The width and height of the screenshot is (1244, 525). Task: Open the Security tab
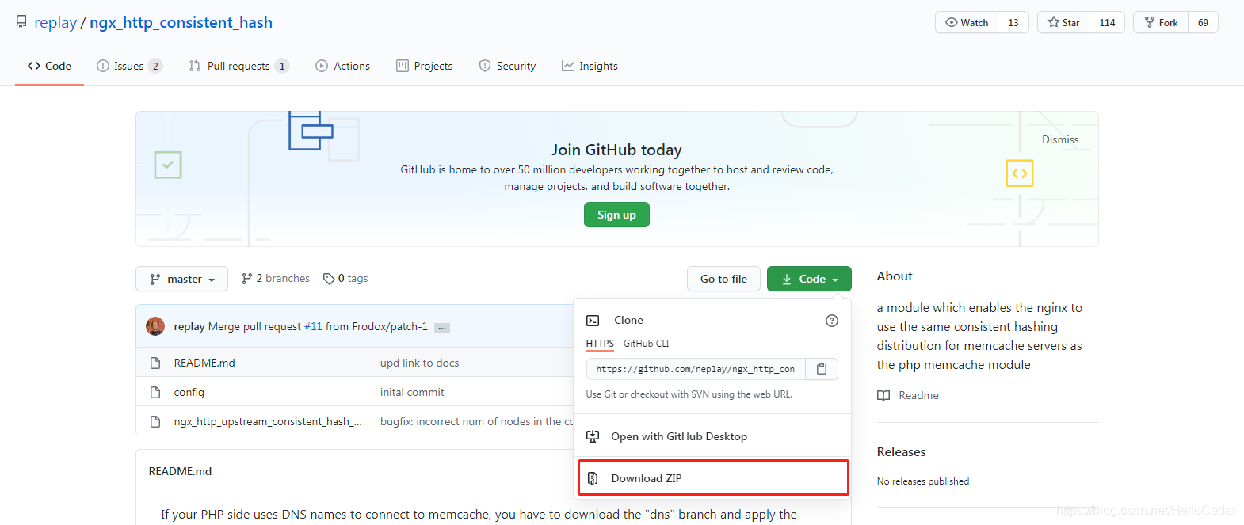pos(508,66)
